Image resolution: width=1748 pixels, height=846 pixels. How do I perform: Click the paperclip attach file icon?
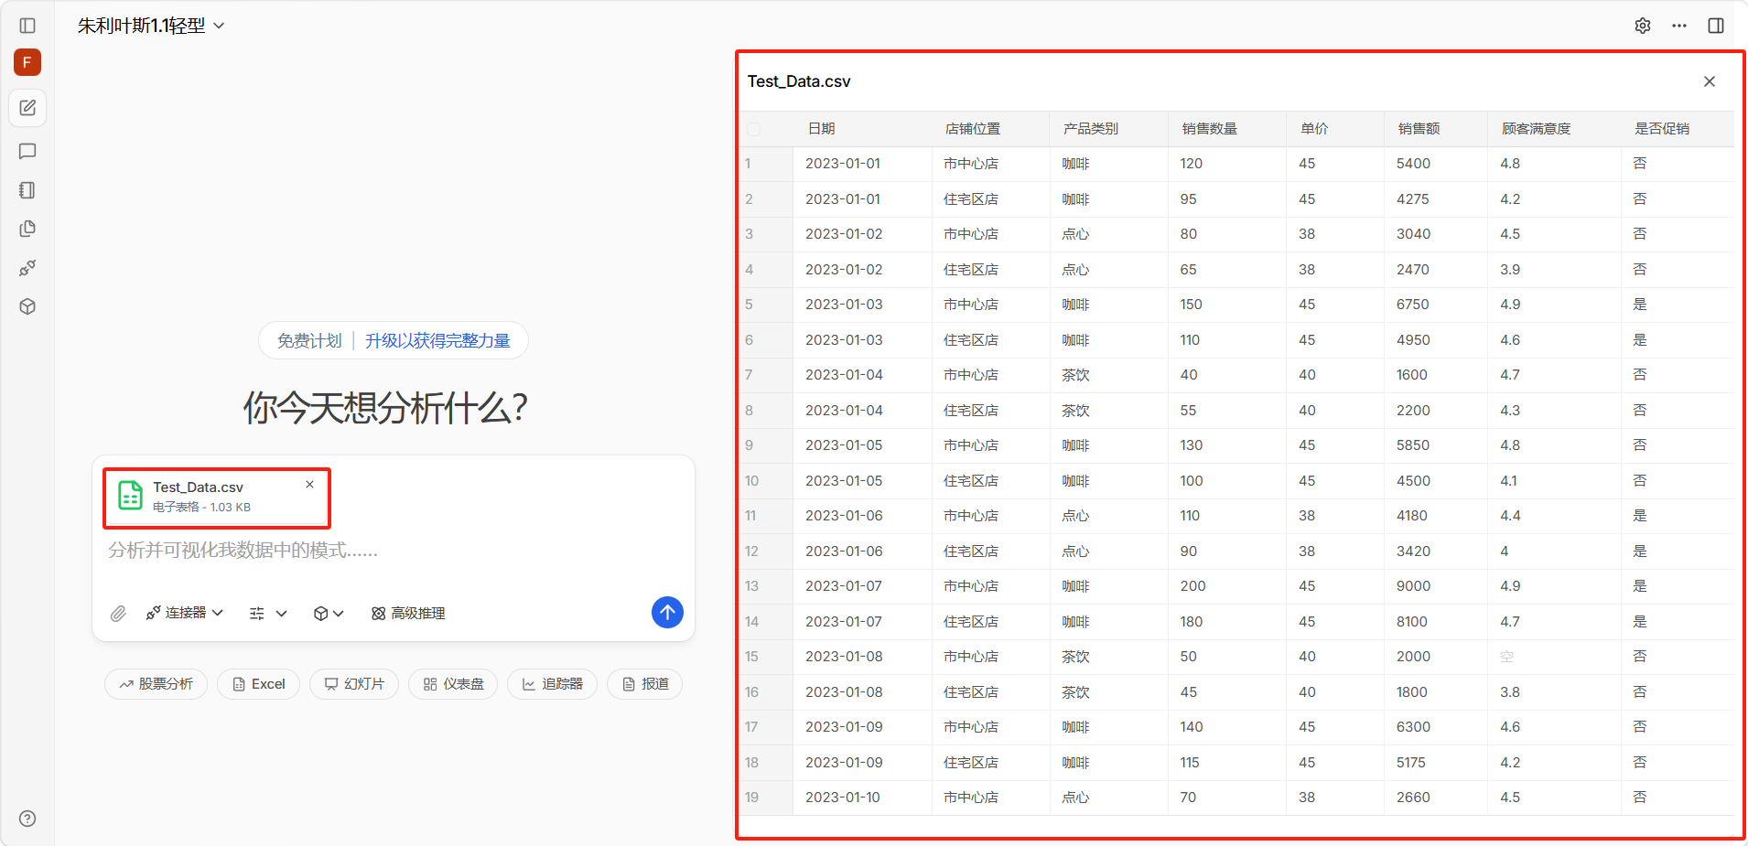(118, 614)
